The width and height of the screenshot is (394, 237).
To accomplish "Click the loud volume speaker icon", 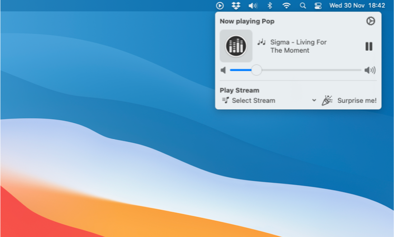I will [370, 70].
